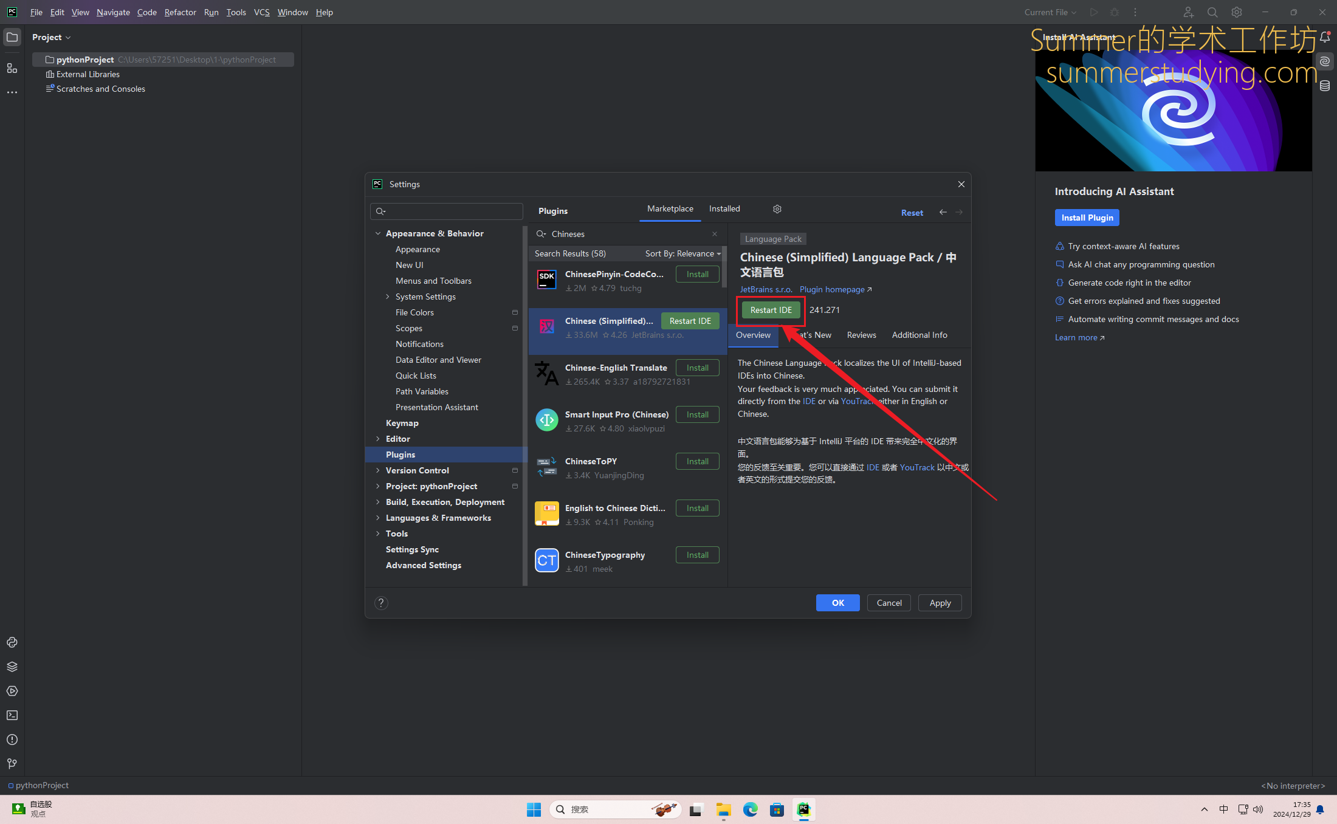Open the Additional Info tab

click(x=919, y=335)
